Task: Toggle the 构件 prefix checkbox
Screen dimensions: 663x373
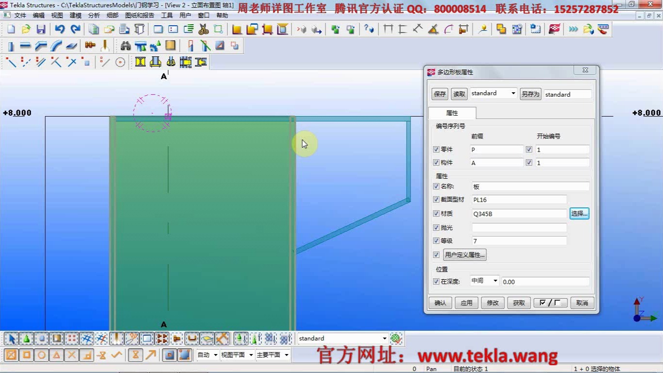Action: pyautogui.click(x=436, y=163)
